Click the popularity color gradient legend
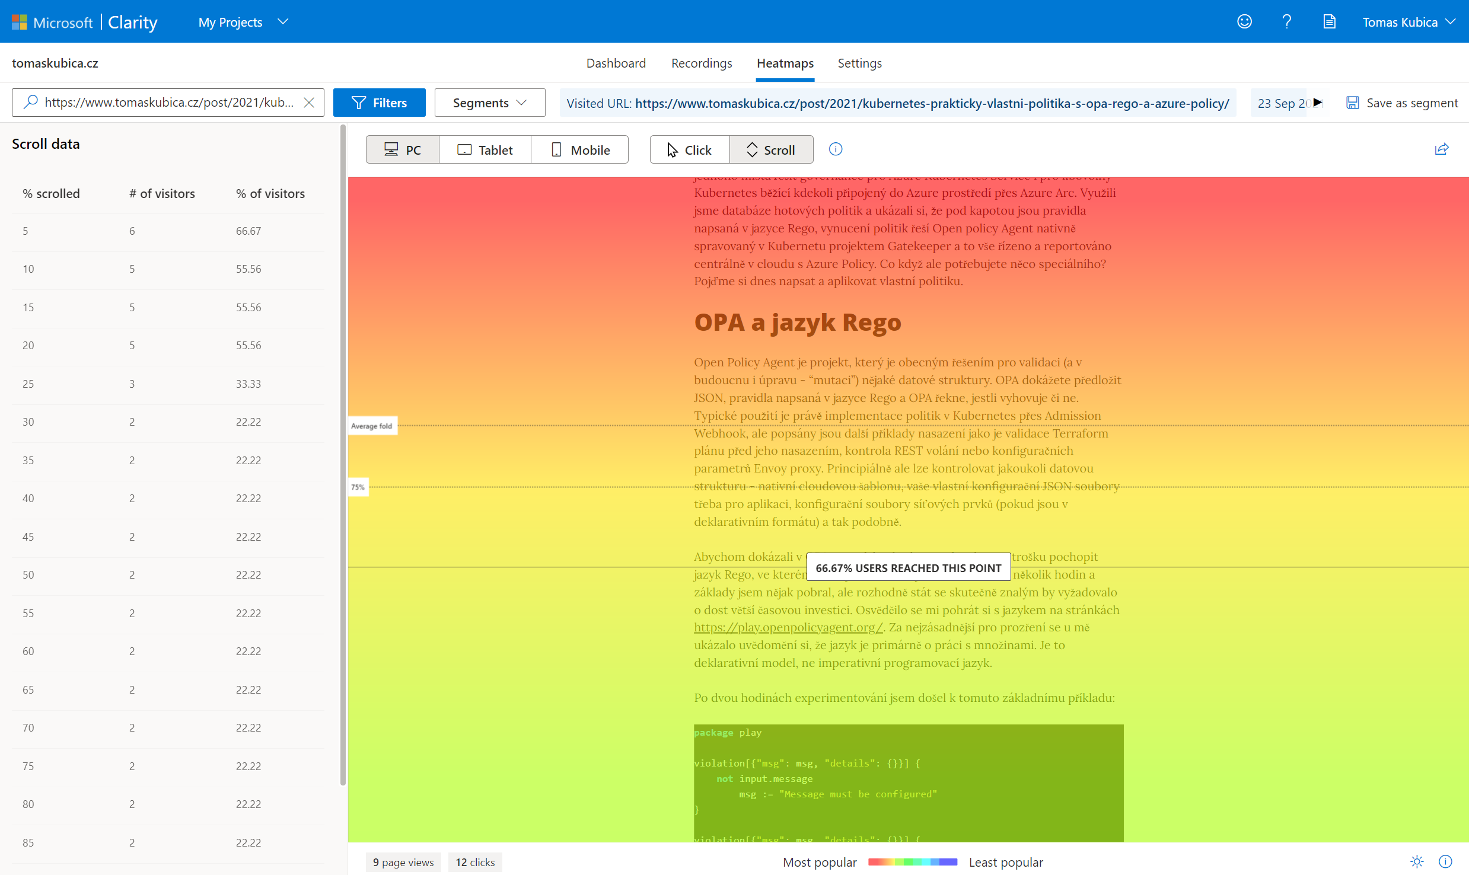The width and height of the screenshot is (1469, 875). (x=912, y=862)
